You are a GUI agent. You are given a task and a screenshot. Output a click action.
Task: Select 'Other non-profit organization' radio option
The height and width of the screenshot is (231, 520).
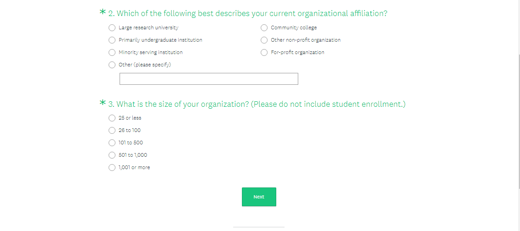[264, 40]
